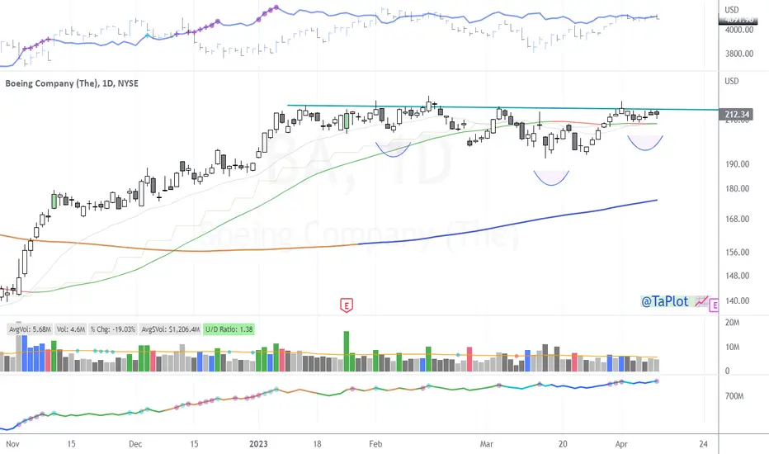Image resolution: width=769 pixels, height=454 pixels.
Task: Click the 18 date label on time axis
Action: pos(318,444)
